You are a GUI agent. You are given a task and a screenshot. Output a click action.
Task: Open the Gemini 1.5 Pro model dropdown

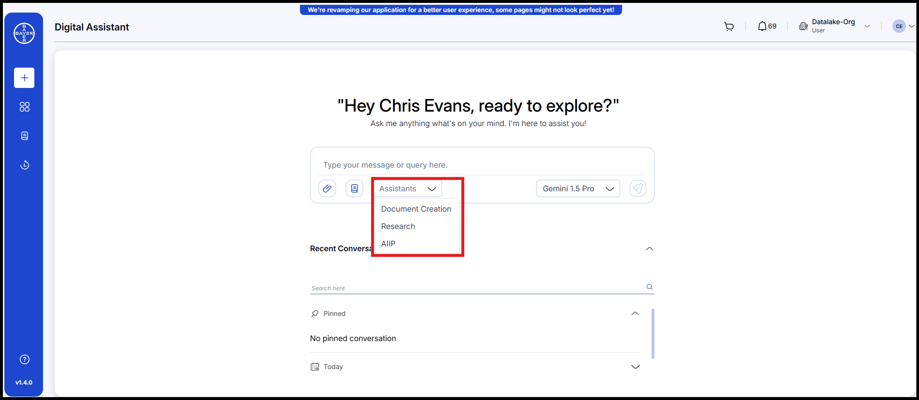(578, 188)
